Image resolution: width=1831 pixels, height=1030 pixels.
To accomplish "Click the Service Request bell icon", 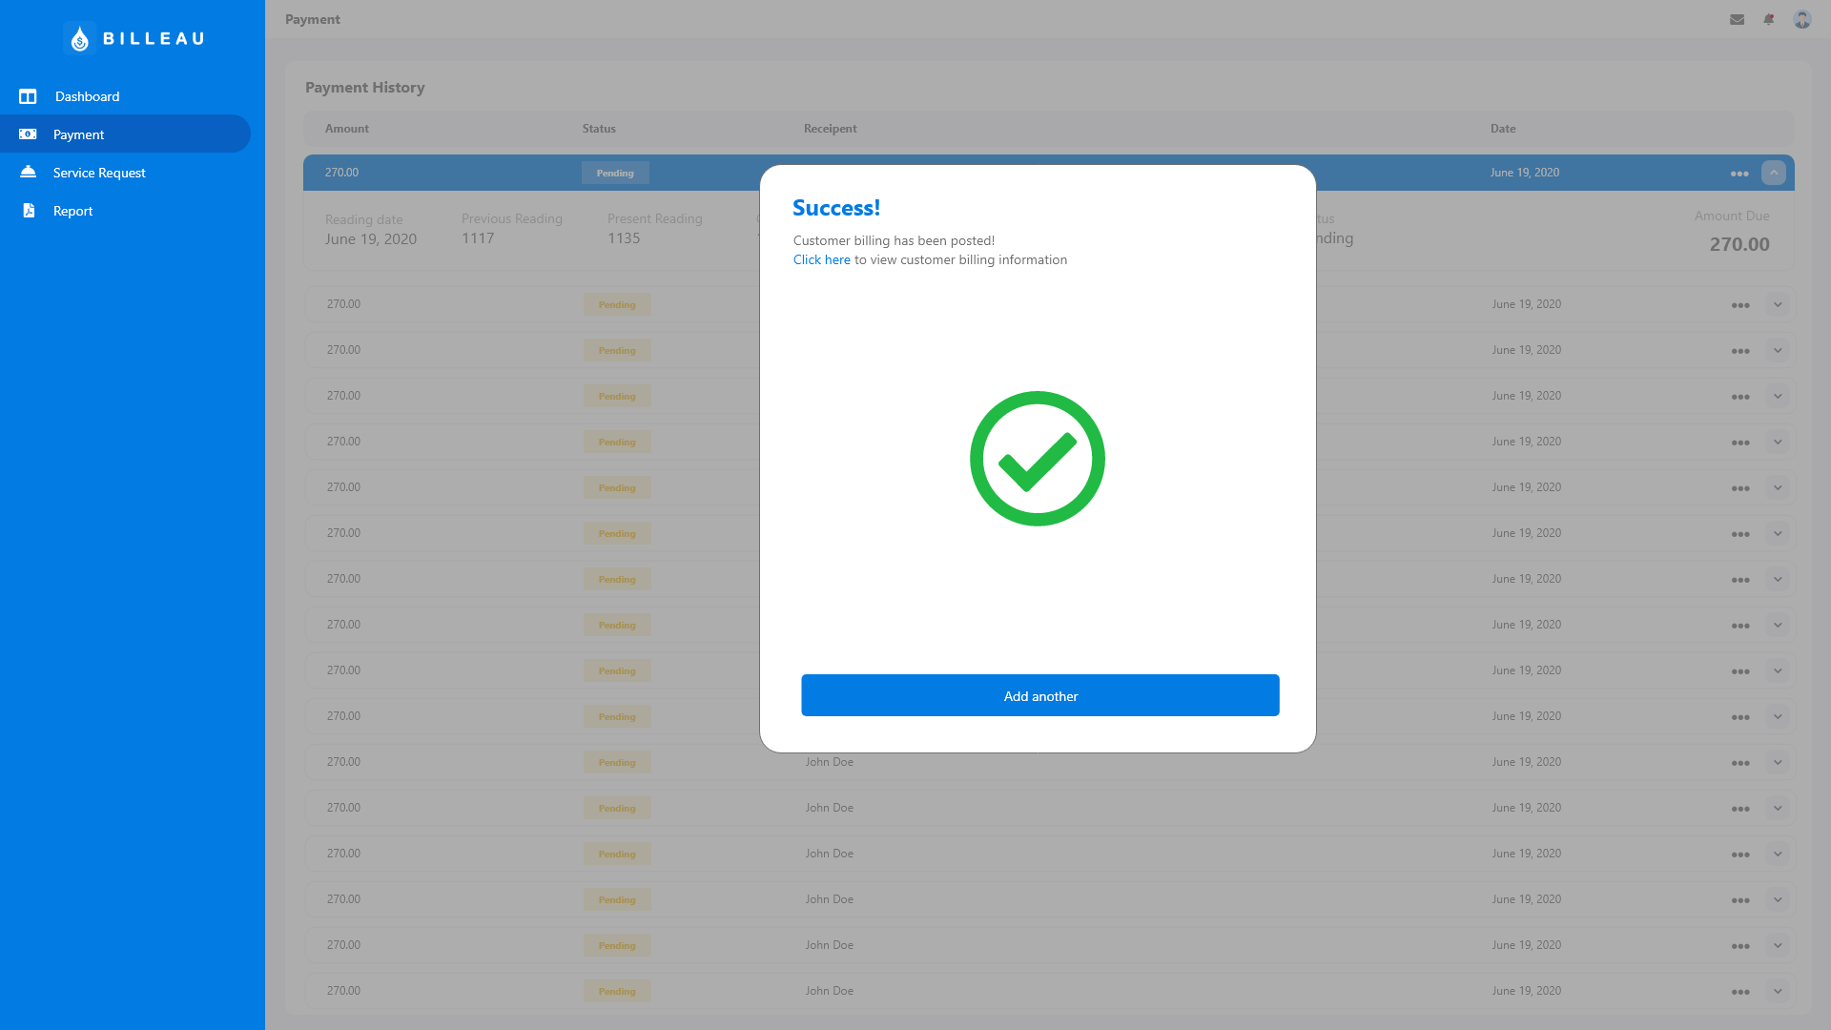I will 28,172.
